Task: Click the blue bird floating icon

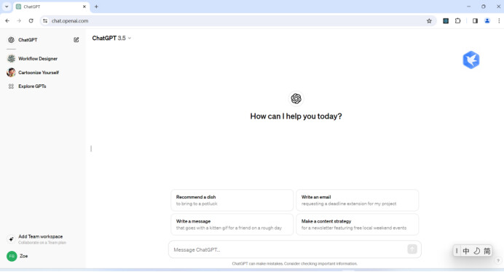Action: (x=471, y=60)
